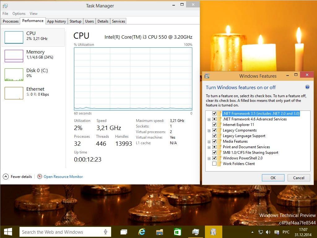The width and height of the screenshot is (317, 238).
Task: Click the microphone in the search box
Action: click(106, 232)
